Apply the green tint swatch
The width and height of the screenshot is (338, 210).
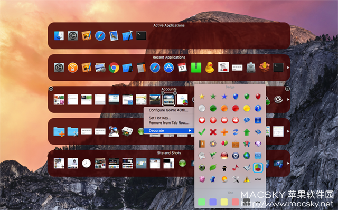202,202
